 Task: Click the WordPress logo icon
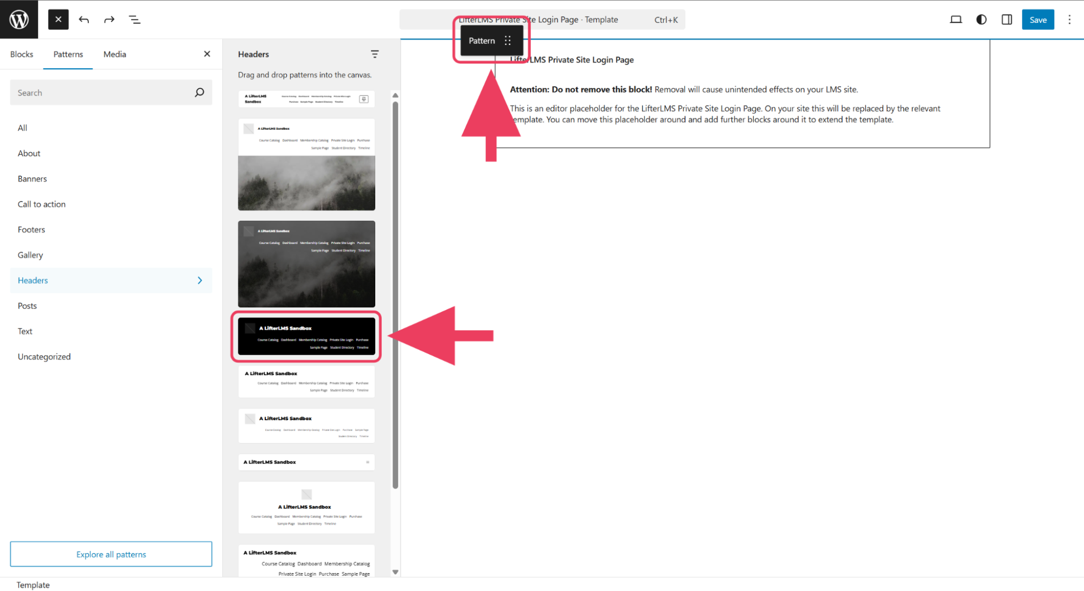point(19,20)
